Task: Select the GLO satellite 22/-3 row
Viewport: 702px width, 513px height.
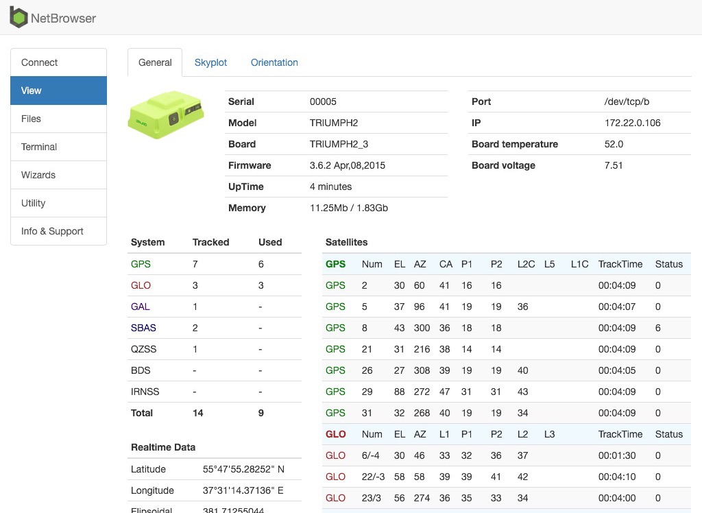Action: [507, 477]
